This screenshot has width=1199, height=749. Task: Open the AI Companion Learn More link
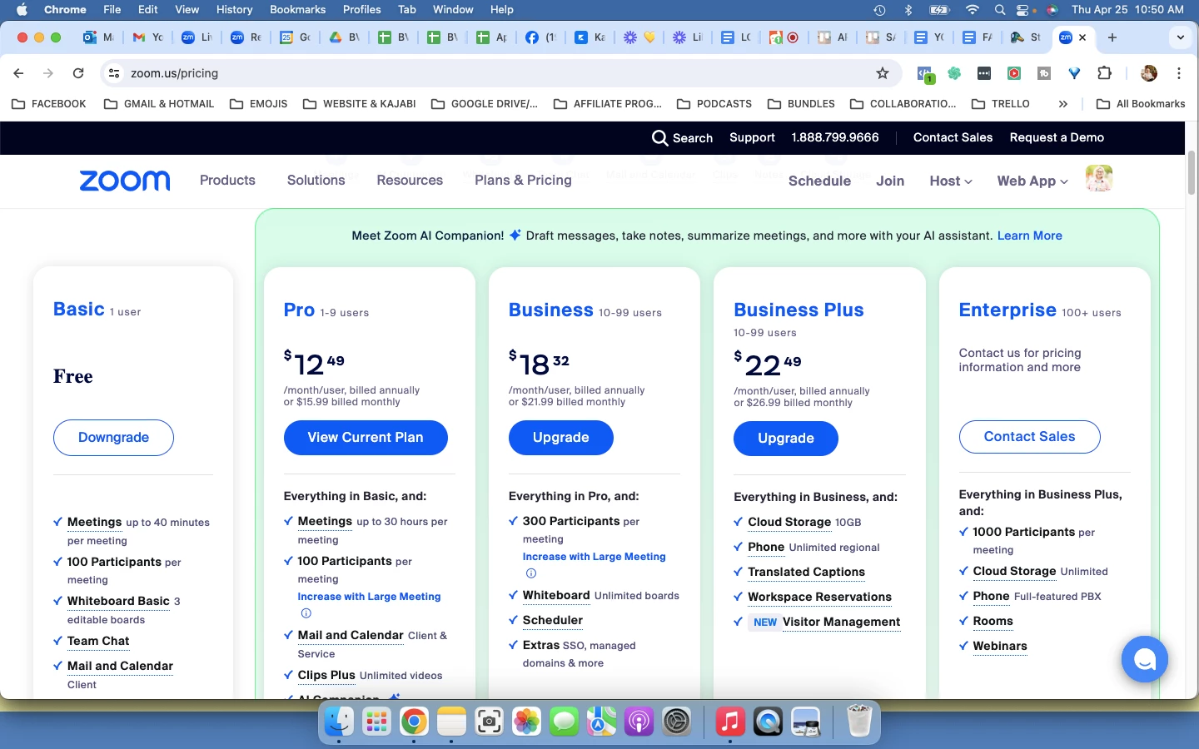click(x=1029, y=236)
